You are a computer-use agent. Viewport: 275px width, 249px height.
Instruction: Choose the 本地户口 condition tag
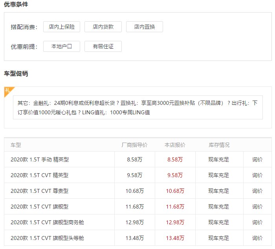(62, 46)
